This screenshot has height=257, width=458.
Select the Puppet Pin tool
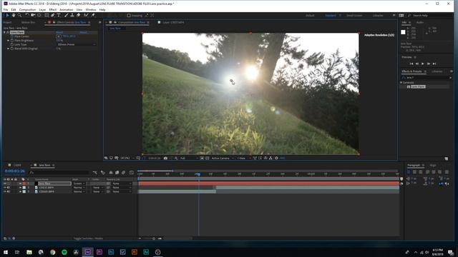(x=93, y=15)
